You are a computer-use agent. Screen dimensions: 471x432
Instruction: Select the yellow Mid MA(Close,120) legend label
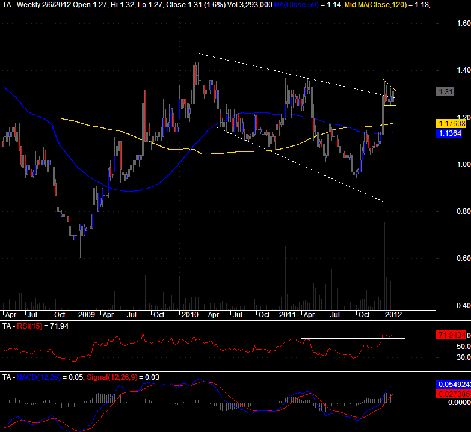pyautogui.click(x=375, y=5)
